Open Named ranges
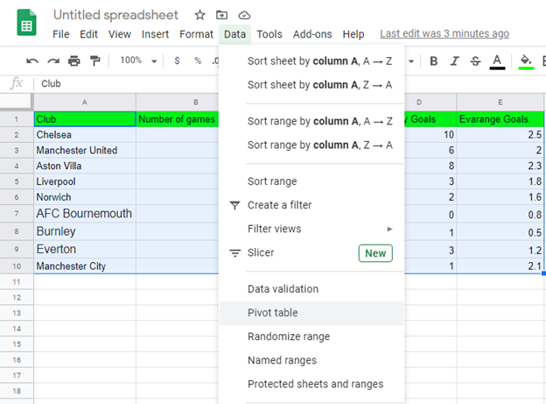The height and width of the screenshot is (404, 546). 311,360
